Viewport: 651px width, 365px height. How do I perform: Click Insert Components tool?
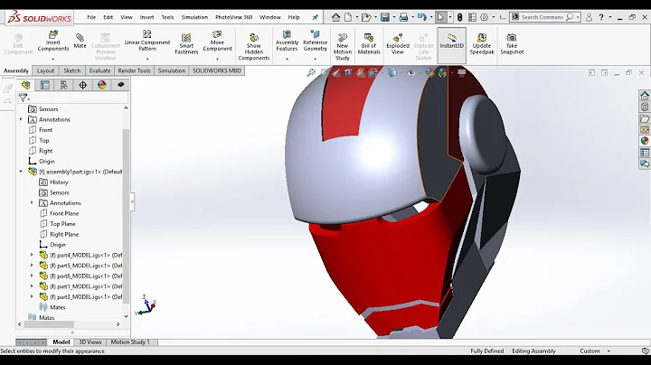click(53, 41)
